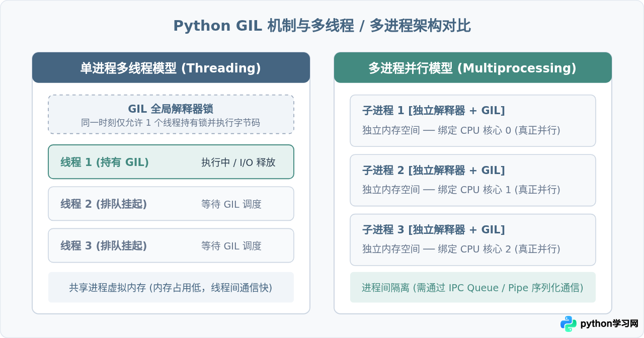Screen dimensions: 644x338
Task: Click the "共享进程虚拟内存" footer note
Action: (171, 288)
